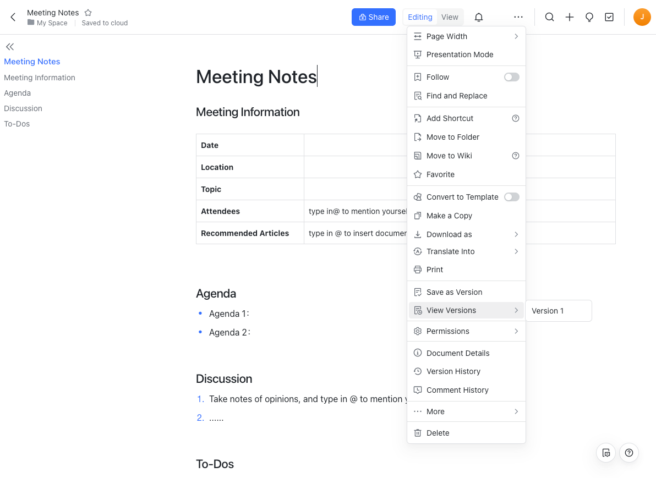Click the lightbulb suggestions icon
Viewport: 656px width, 478px height.
(x=589, y=17)
